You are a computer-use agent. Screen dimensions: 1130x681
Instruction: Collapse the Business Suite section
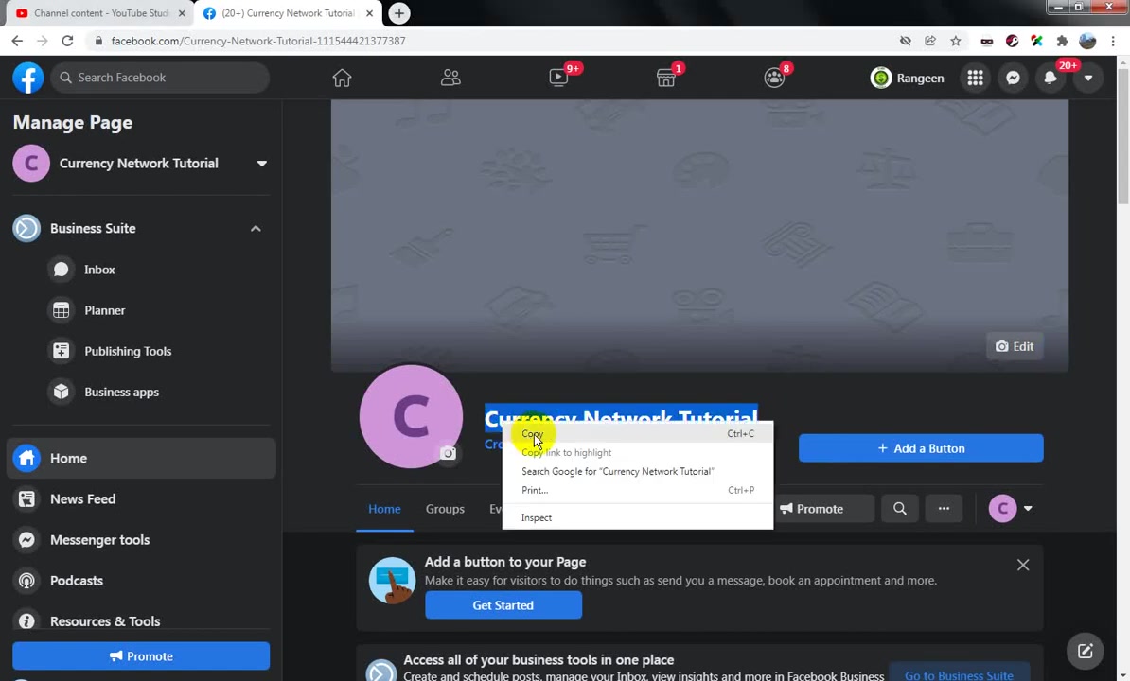(x=256, y=228)
